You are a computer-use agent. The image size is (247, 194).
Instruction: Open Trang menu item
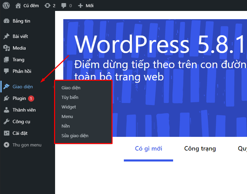18,60
